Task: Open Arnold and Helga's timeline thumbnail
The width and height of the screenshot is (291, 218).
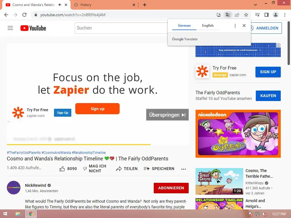Action: [219, 204]
